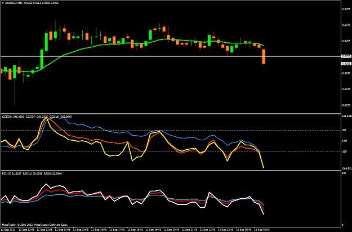Click the 0.9275 price scale label
Image resolution: width=352 pixels, height=232 pixels.
click(x=346, y=25)
